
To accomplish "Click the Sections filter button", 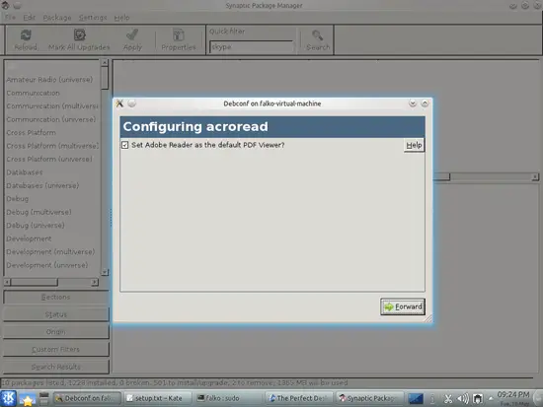I will [x=55, y=297].
